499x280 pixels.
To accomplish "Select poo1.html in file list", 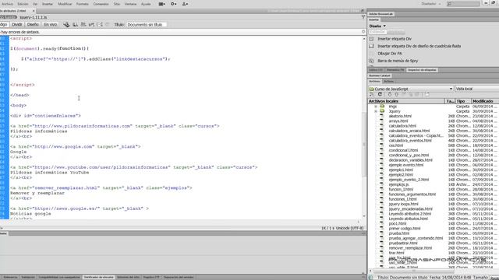I will (x=398, y=223).
